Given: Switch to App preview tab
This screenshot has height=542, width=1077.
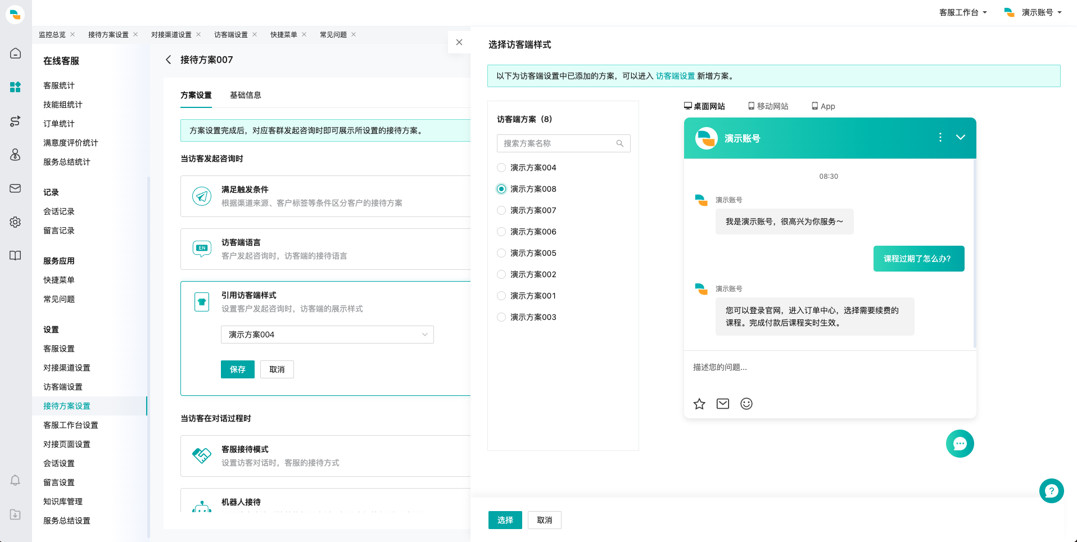Looking at the screenshot, I should 823,106.
